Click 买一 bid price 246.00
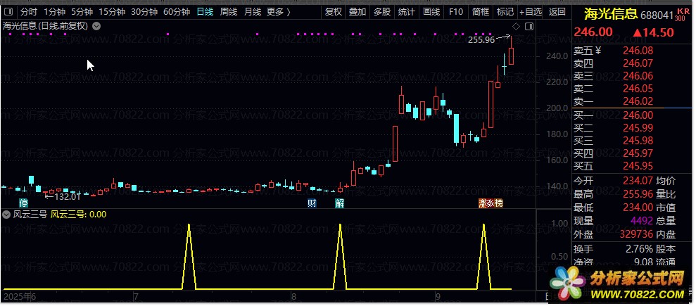The height and width of the screenshot is (306, 696). (x=638, y=116)
